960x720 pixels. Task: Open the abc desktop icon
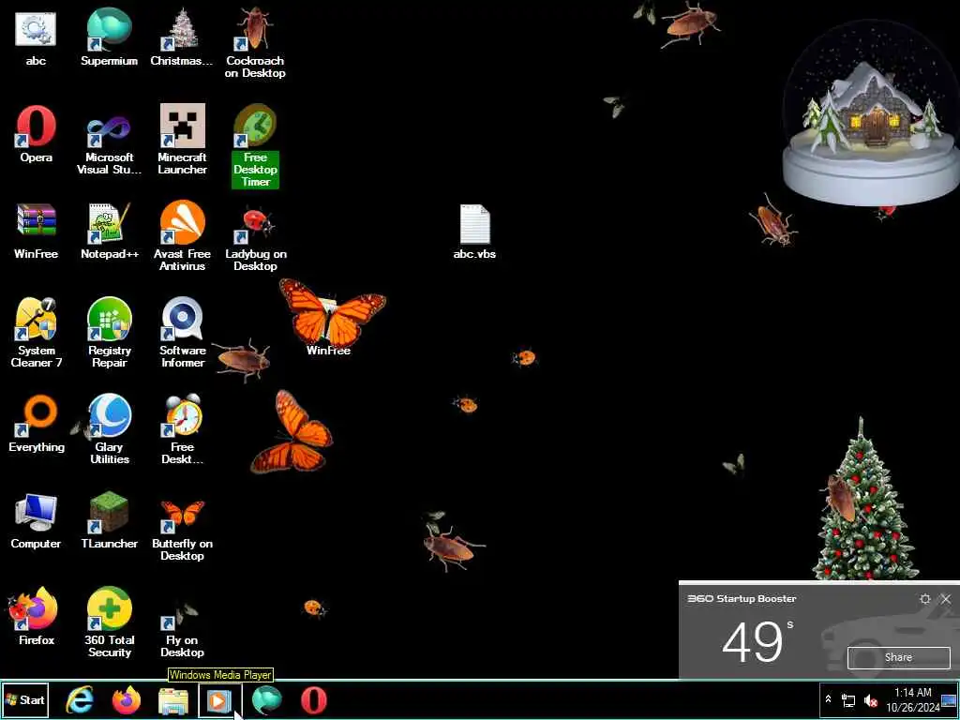[36, 37]
